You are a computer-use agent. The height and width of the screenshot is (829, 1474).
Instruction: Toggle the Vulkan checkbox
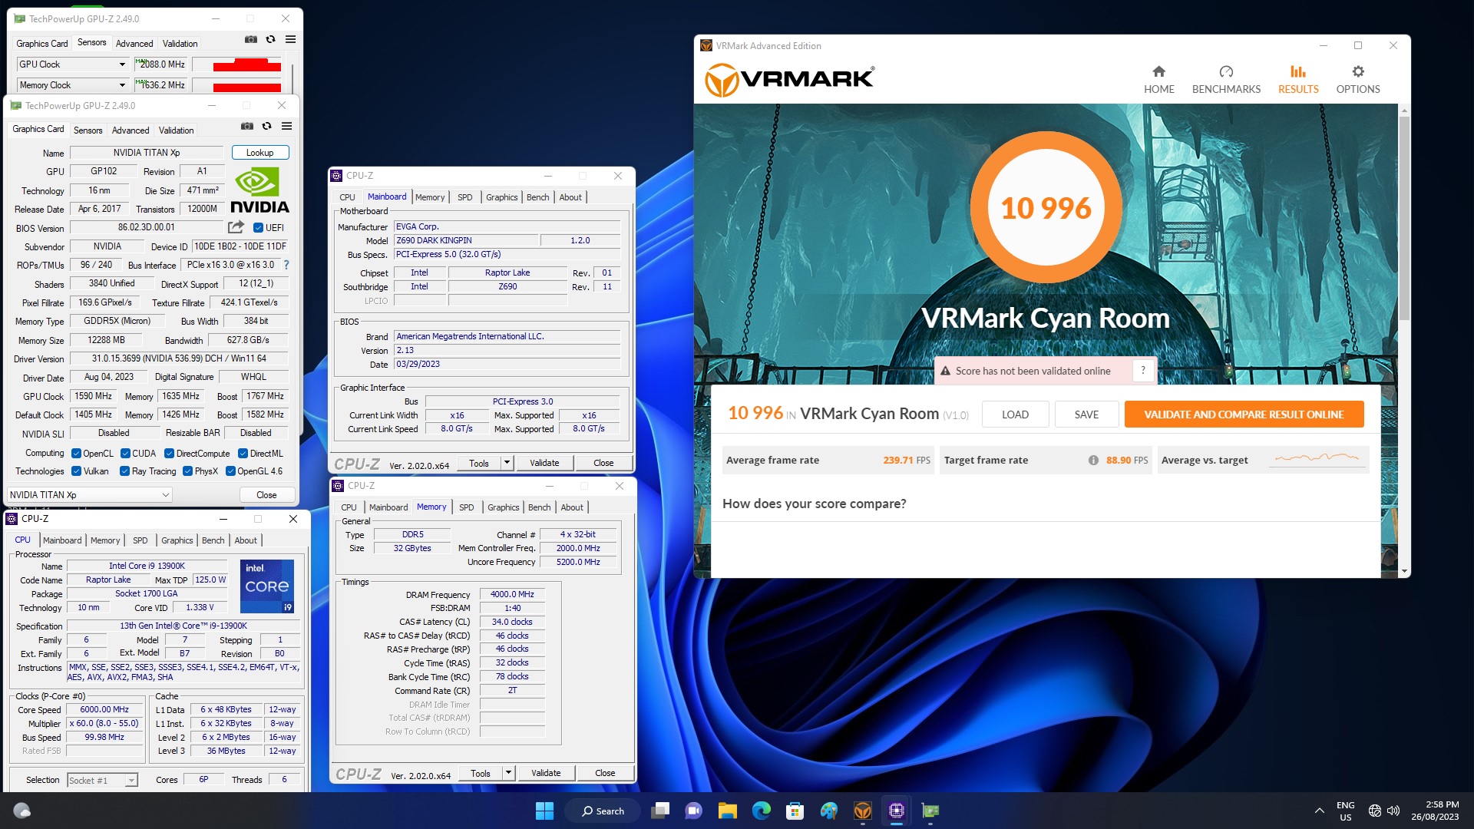pyautogui.click(x=76, y=471)
